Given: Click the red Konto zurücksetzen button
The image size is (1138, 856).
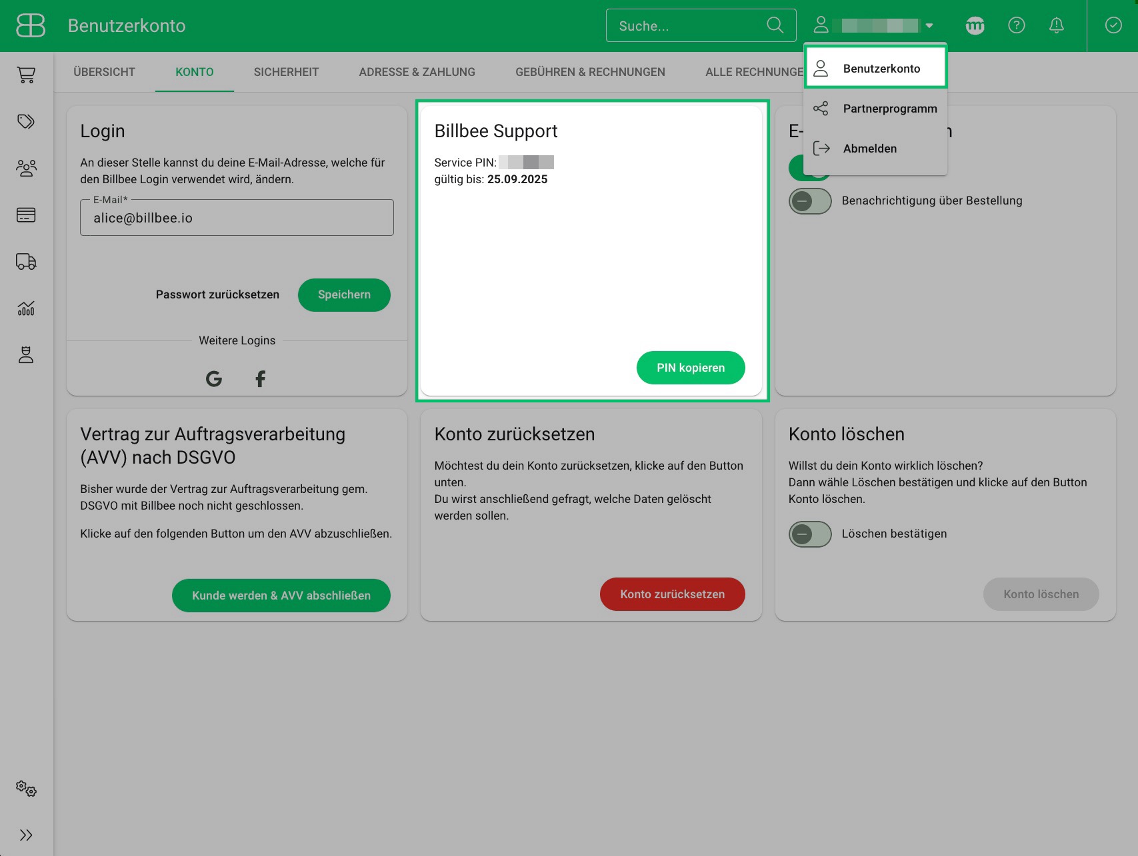Looking at the screenshot, I should (672, 594).
